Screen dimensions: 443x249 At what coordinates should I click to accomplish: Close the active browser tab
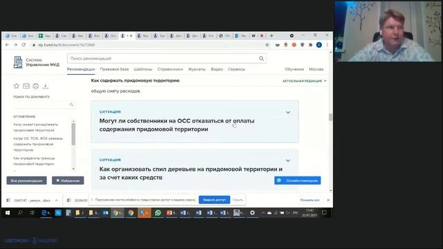131,36
